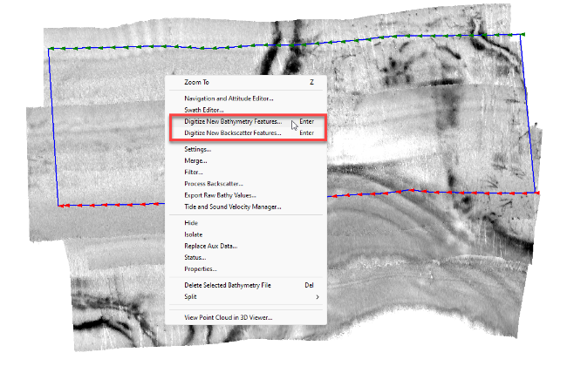Select Replace Aux Data entry

coord(246,246)
